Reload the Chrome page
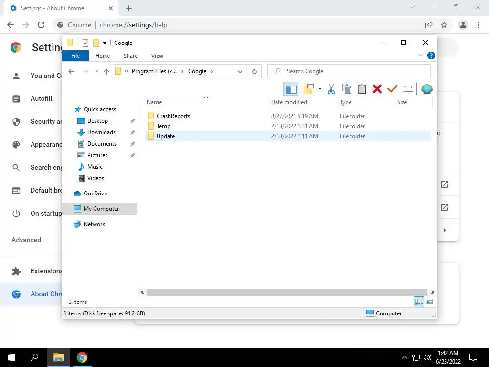Viewport: 489px width, 367px height. [x=41, y=25]
